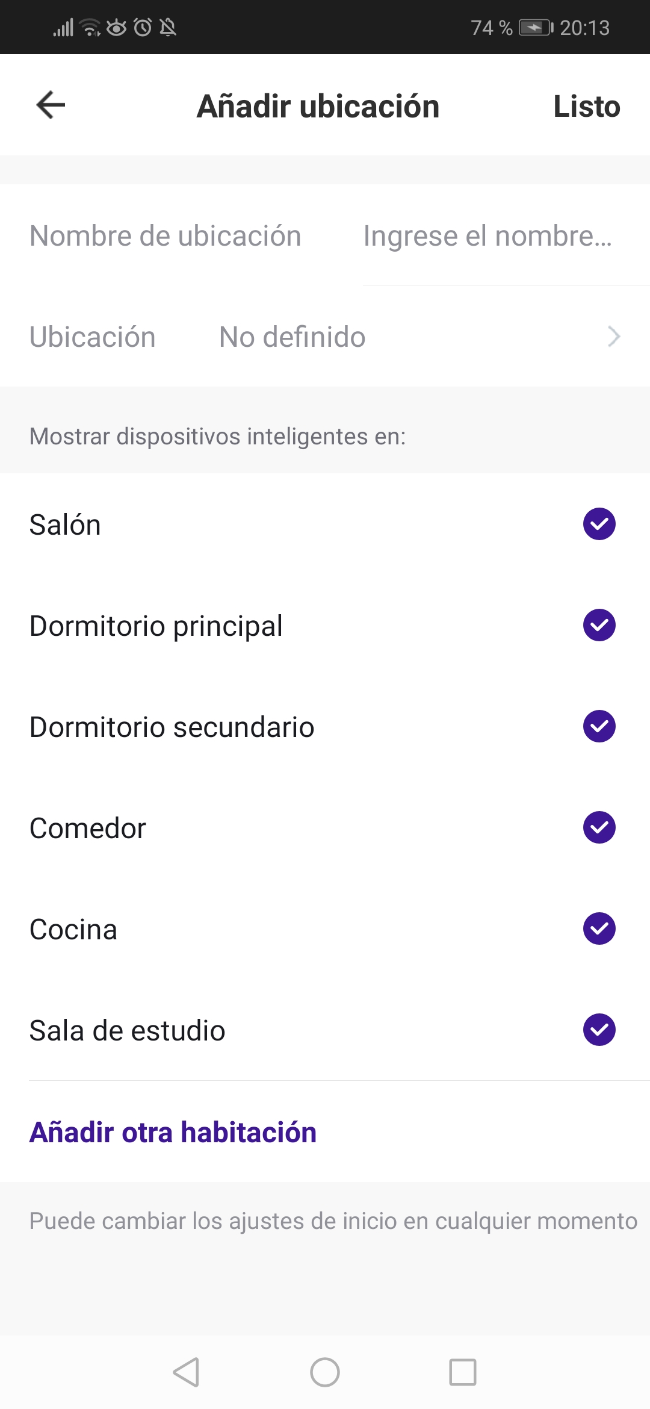650x1409 pixels.
Task: Focus the Ingrese el nombre field
Action: (487, 236)
